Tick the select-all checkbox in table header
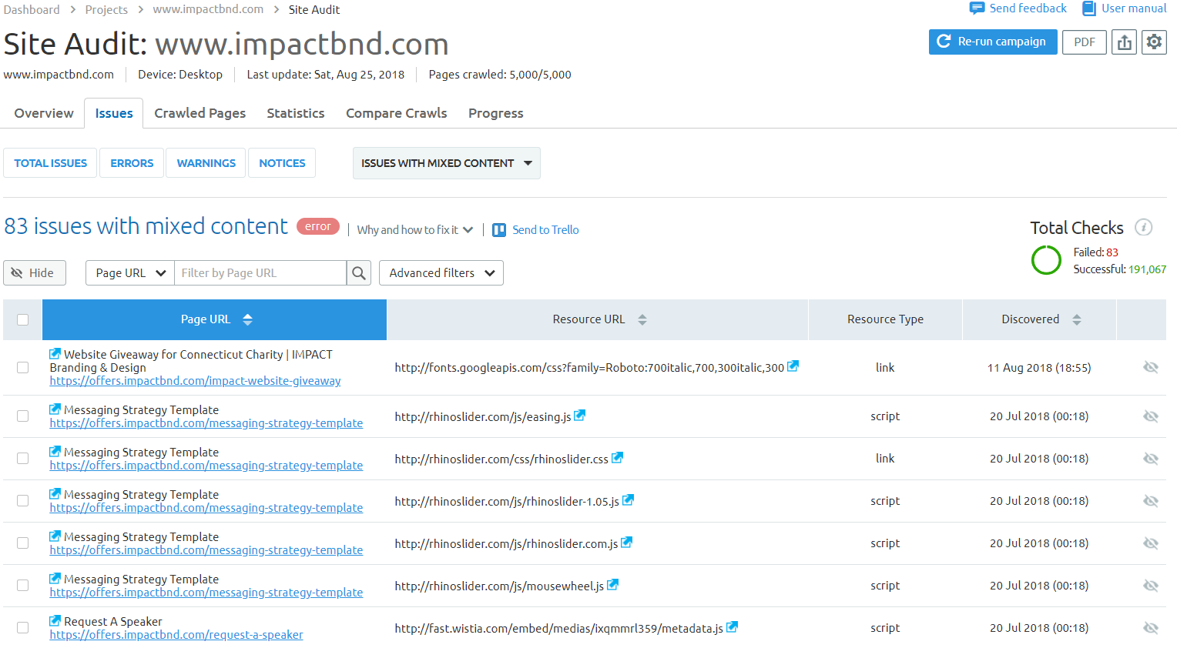 pyautogui.click(x=23, y=319)
